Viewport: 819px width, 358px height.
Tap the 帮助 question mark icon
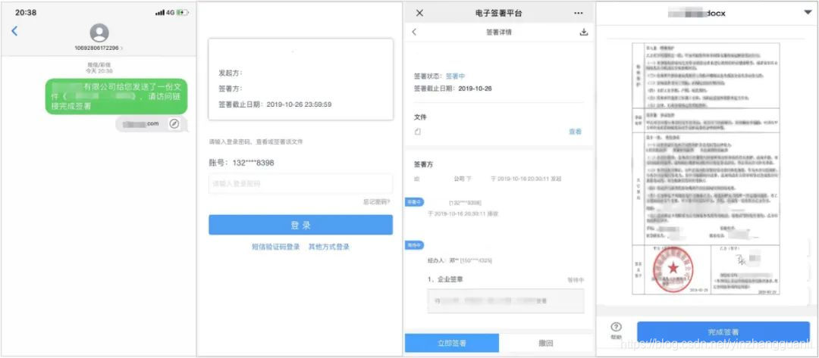point(617,327)
